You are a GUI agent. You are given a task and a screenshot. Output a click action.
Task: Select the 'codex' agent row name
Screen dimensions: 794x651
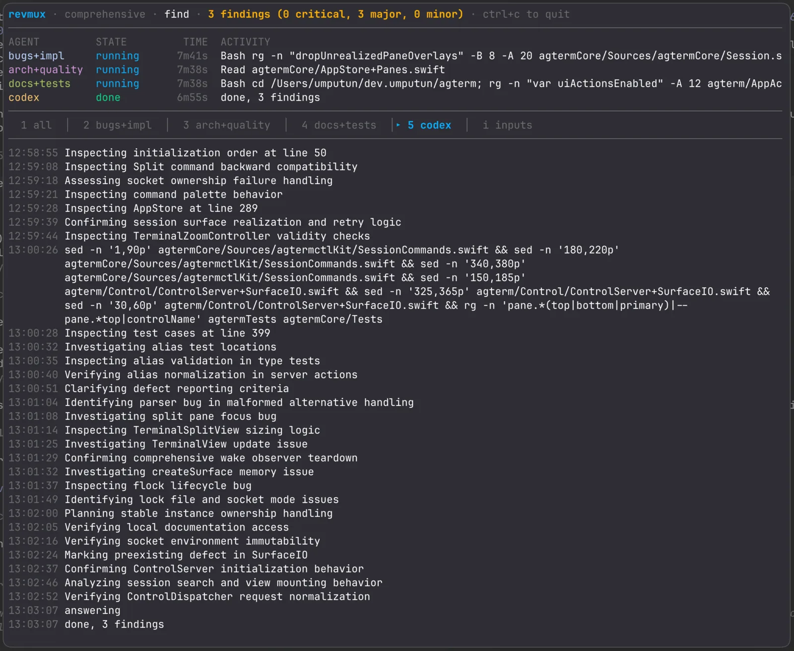pos(24,98)
